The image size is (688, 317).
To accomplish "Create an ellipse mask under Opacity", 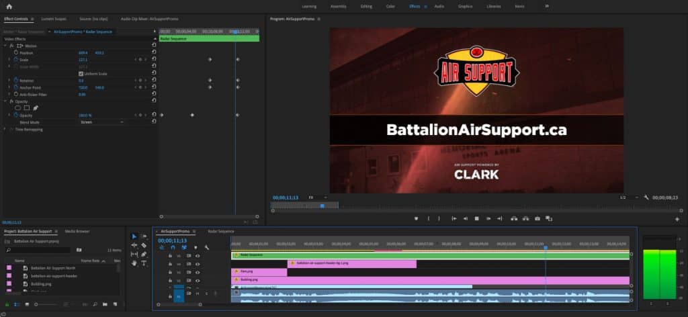I will 18,108.
